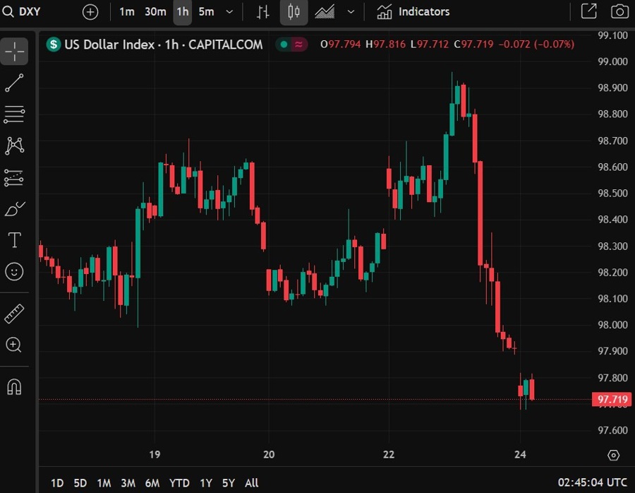Screen dimensions: 635x493
Task: Select the measure ruler tool
Action: coord(14,314)
